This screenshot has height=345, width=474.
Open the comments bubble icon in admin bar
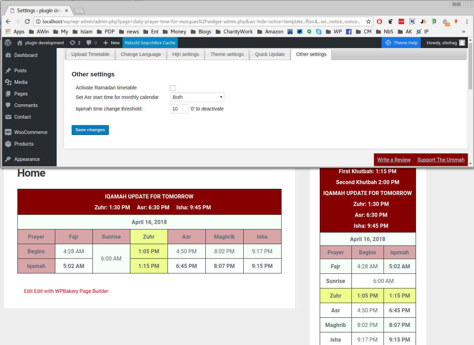(89, 43)
